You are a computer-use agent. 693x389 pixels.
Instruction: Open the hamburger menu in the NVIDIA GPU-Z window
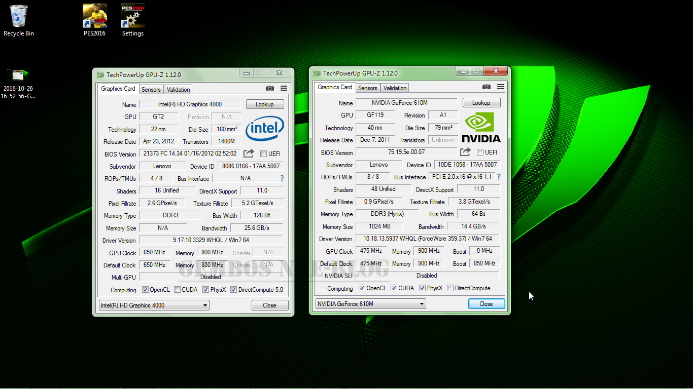point(500,86)
